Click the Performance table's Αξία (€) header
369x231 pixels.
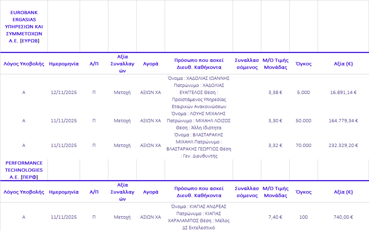tap(343, 192)
